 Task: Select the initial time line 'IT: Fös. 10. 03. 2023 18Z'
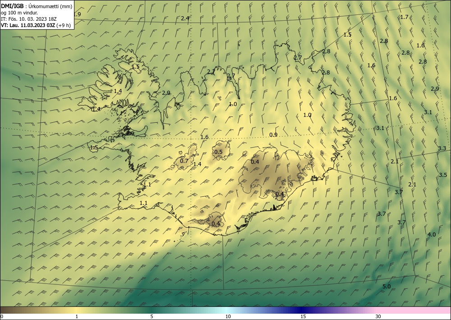click(x=29, y=19)
